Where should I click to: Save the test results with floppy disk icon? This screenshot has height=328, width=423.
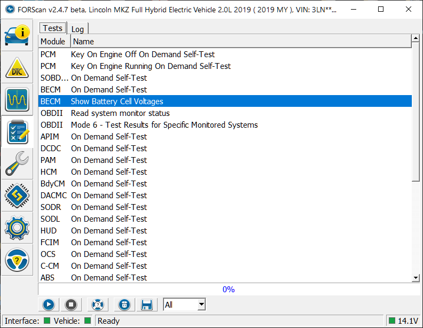click(147, 304)
